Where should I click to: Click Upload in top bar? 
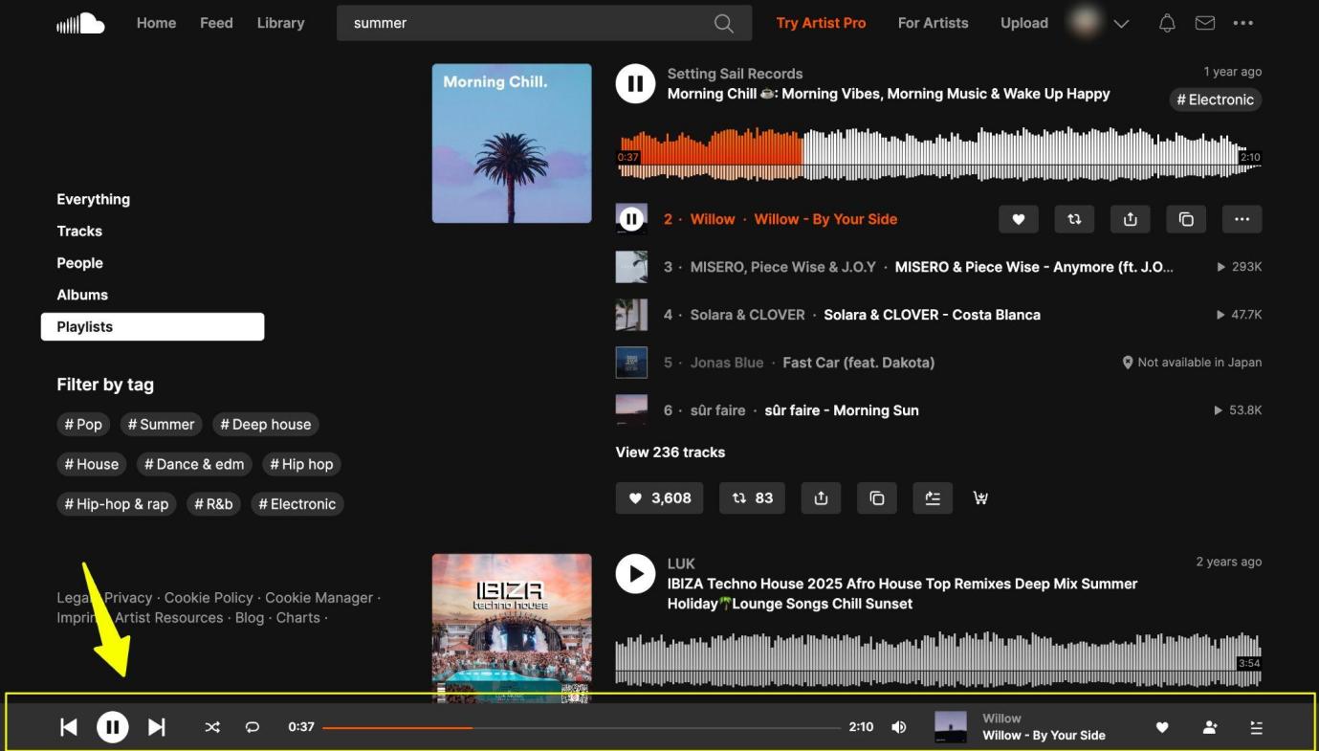pyautogui.click(x=1024, y=23)
